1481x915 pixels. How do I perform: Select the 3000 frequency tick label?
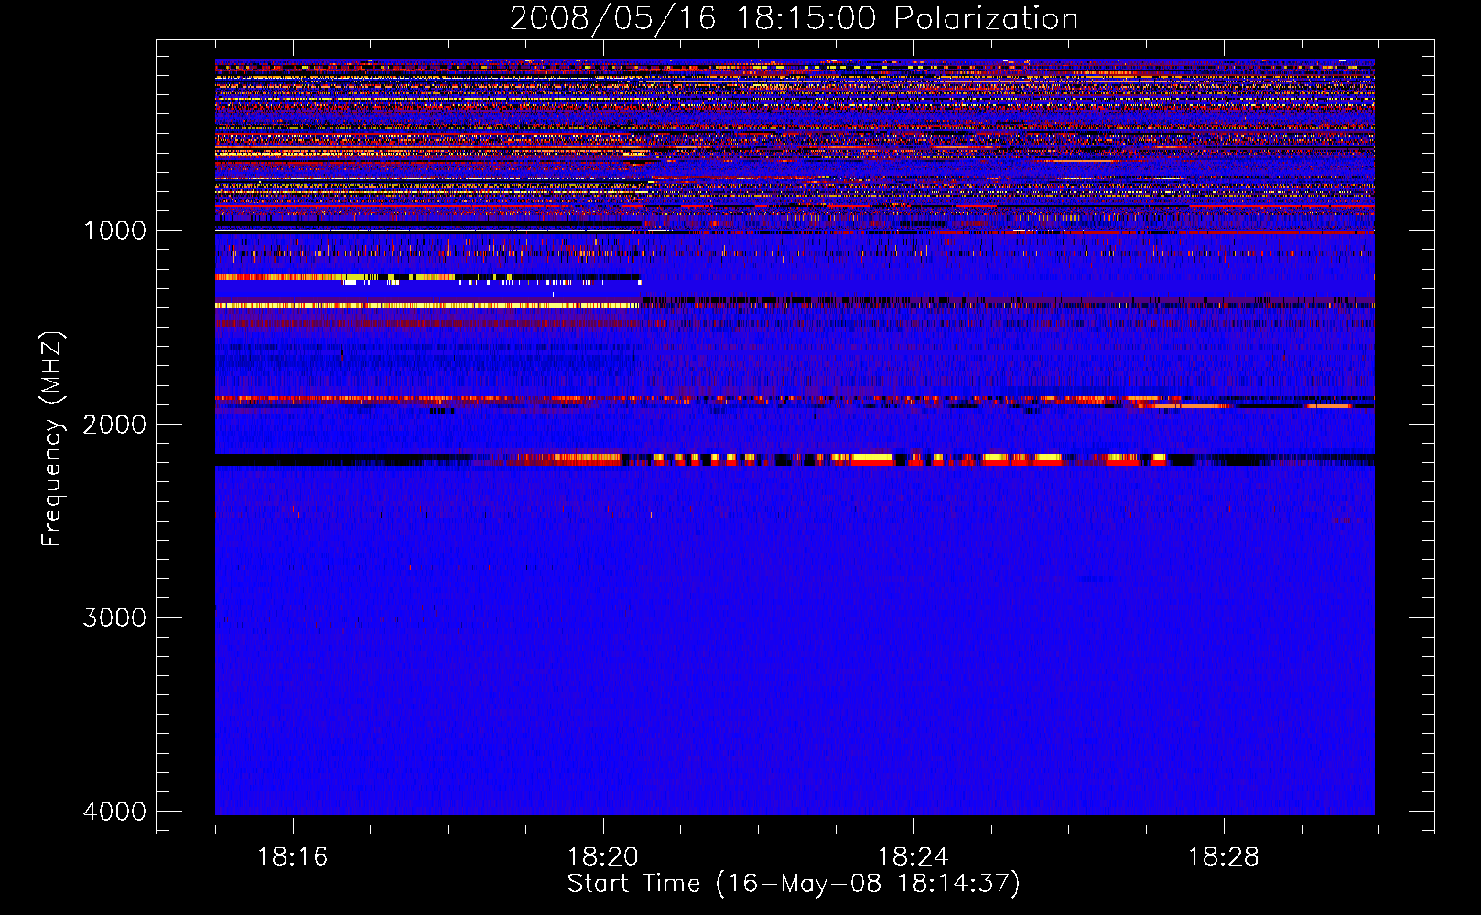(114, 618)
